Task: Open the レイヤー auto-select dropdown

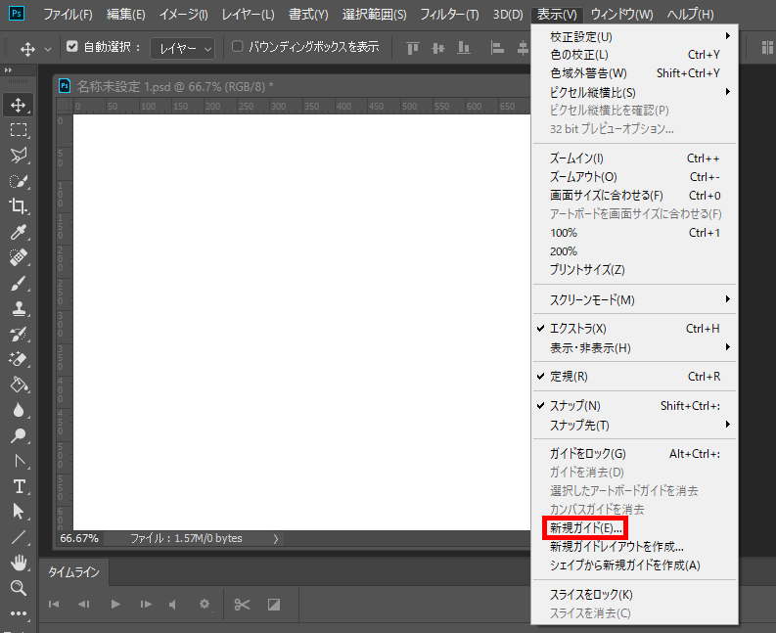Action: tap(183, 48)
